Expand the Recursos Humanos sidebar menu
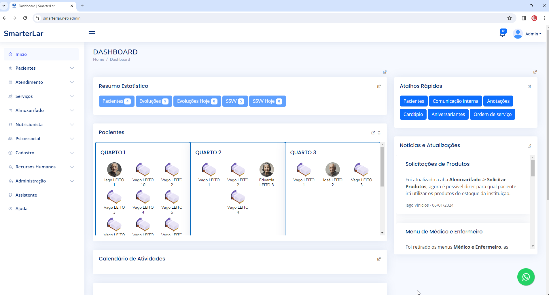Image resolution: width=549 pixels, height=295 pixels. click(41, 167)
